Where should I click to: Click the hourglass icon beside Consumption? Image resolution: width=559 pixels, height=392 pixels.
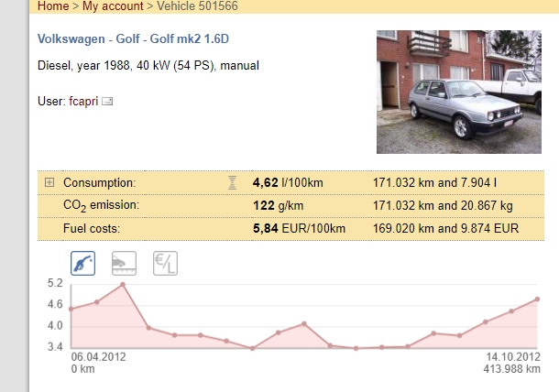click(232, 183)
